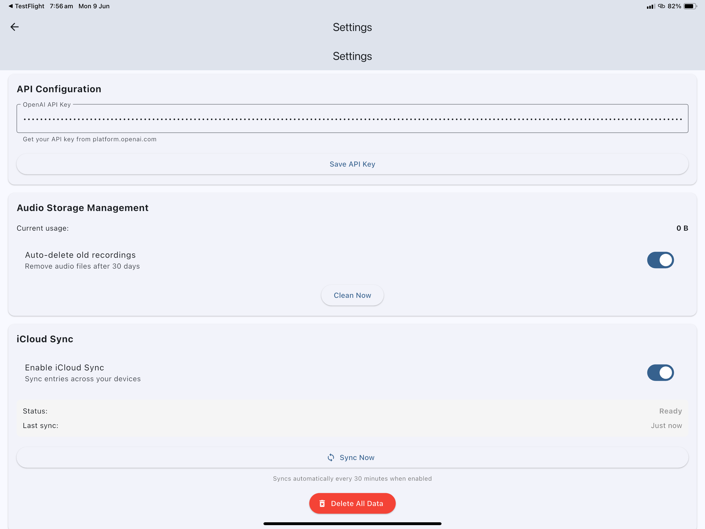Click the hotspot link icon in status bar
Image resolution: width=705 pixels, height=529 pixels.
click(662, 6)
